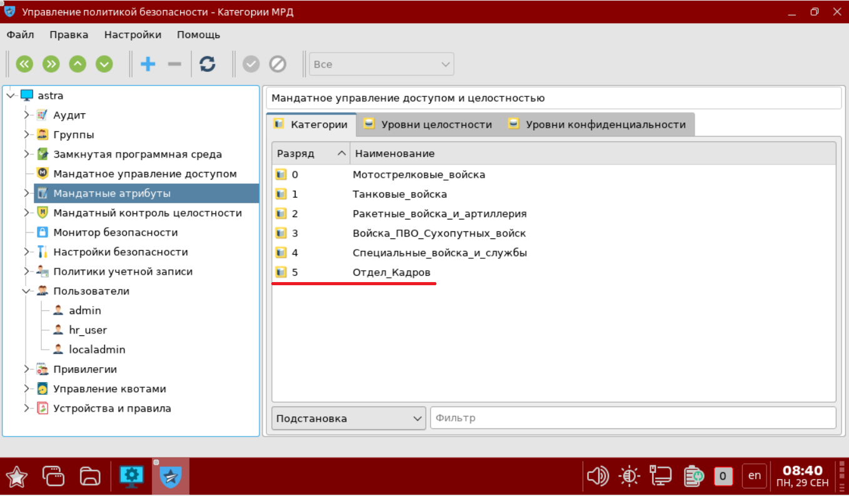Screen dimensions: 849x496
Task: Expand the 'Аудит' tree node
Action: (x=26, y=115)
